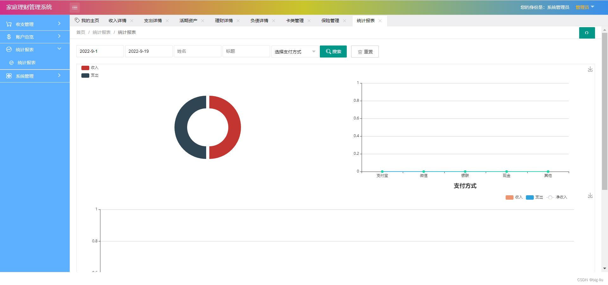
Task: Click the 微信 data point on line chart
Action: coord(424,172)
